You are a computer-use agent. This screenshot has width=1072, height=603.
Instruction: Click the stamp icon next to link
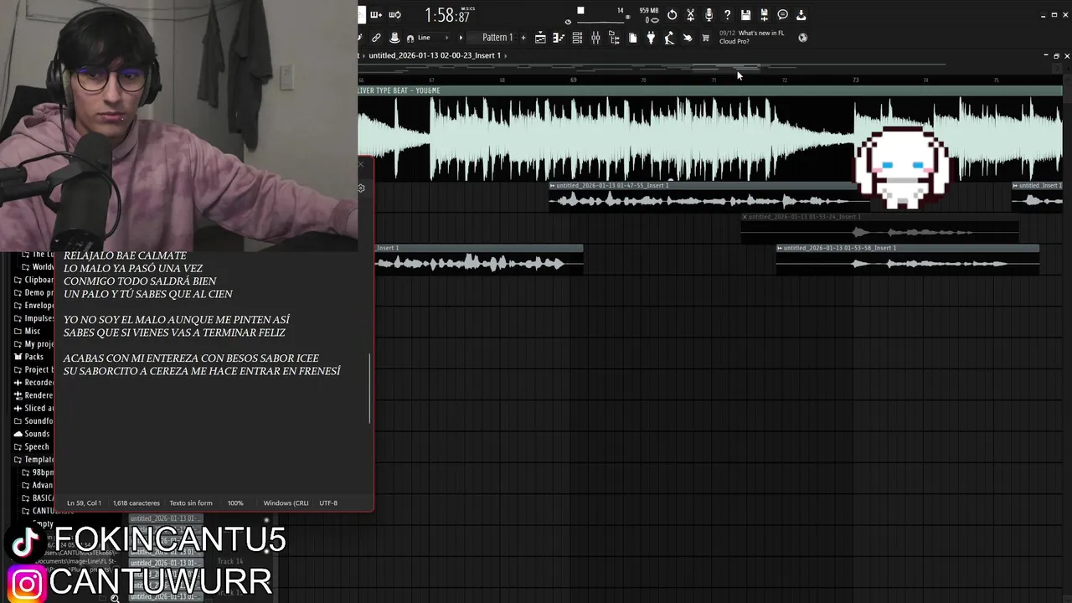(394, 38)
